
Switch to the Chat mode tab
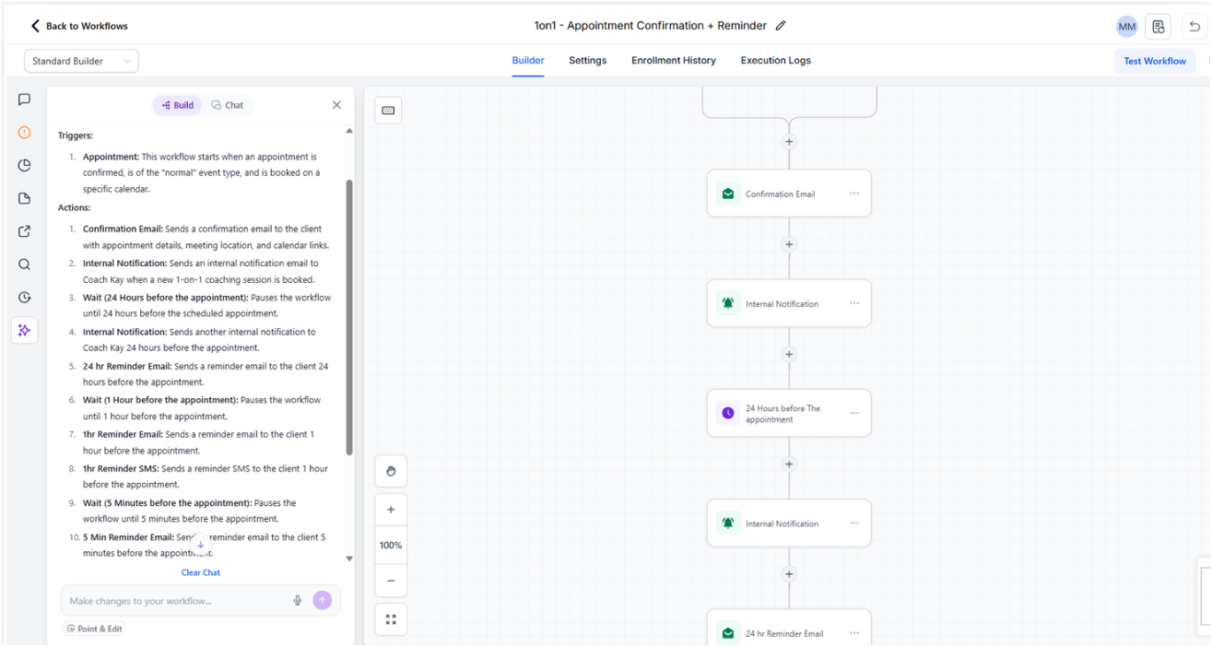click(x=228, y=105)
